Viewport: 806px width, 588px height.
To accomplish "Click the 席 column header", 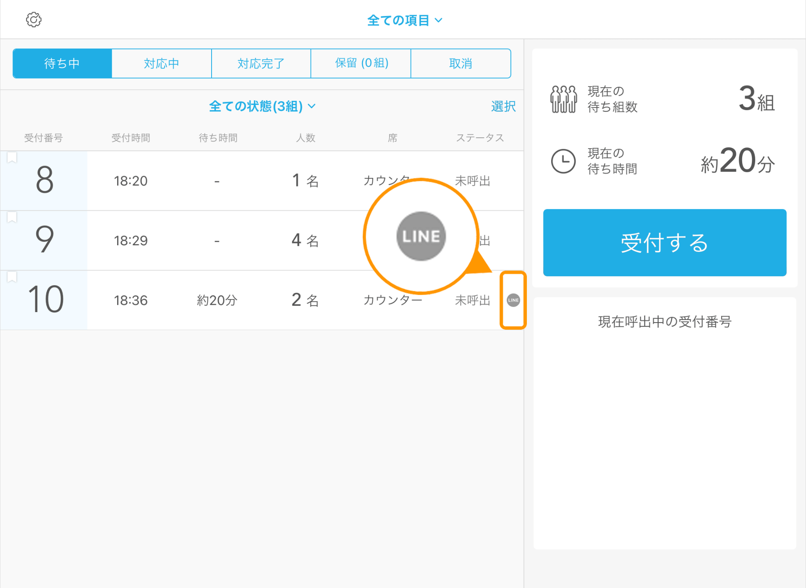I will (x=393, y=138).
